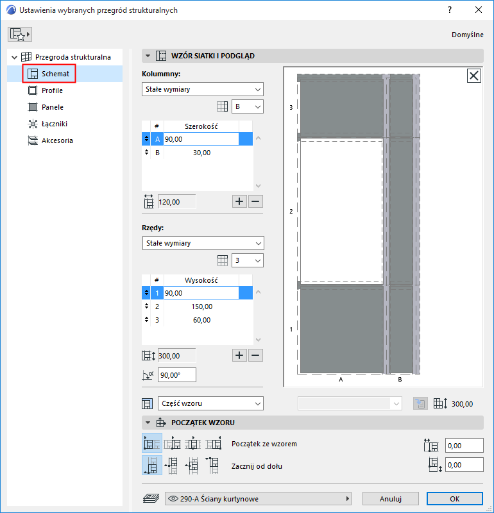Select row 2 height value 150,00

(x=201, y=307)
